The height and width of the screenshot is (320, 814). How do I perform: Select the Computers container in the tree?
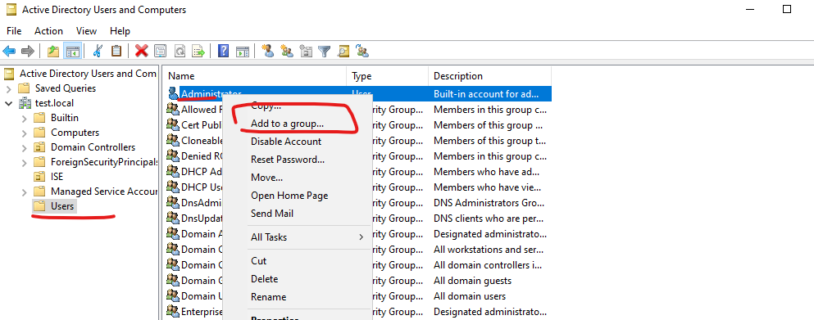[75, 133]
